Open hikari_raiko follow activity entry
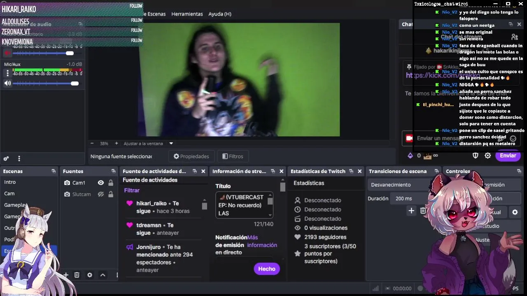 pos(163,207)
